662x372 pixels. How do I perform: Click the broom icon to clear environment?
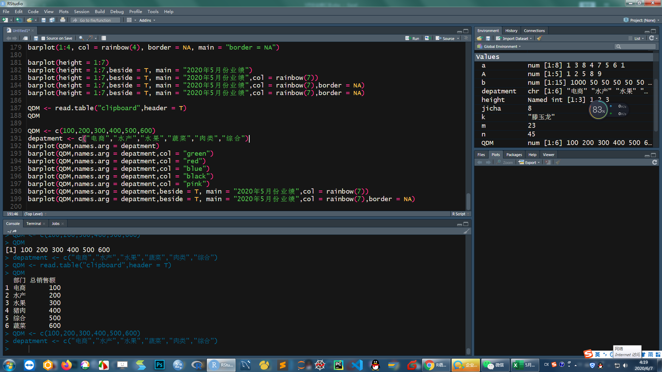click(x=540, y=38)
